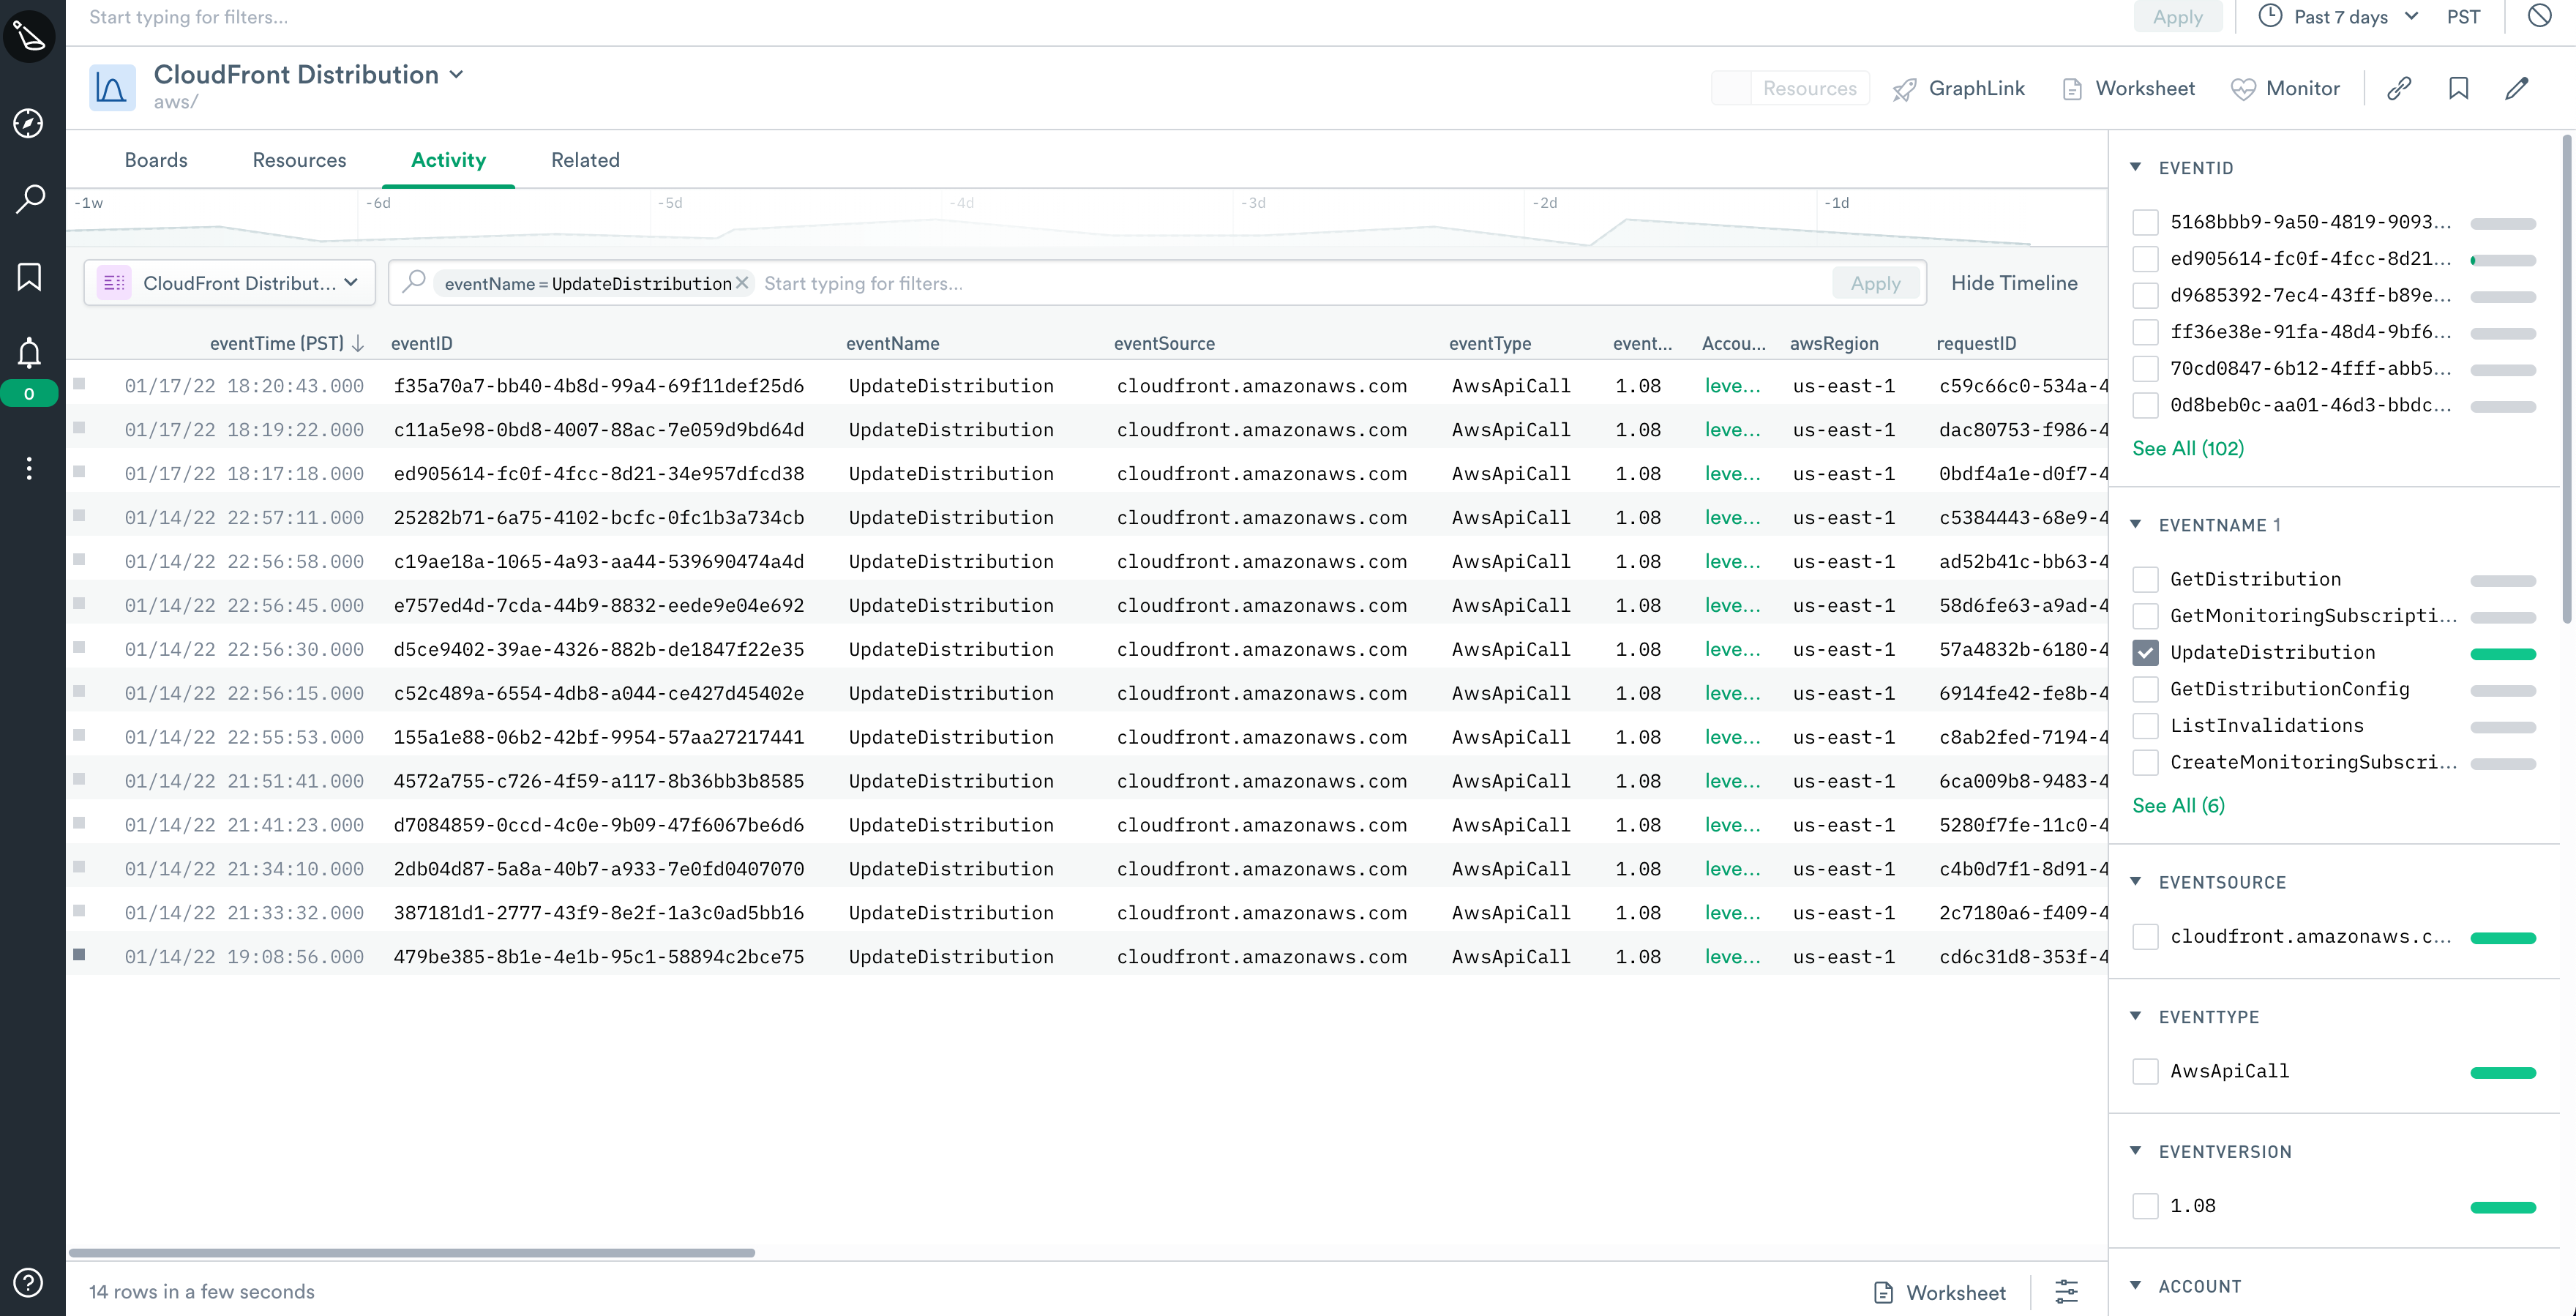Open the Observe logo home icon
The image size is (2576, 1316).
click(x=30, y=37)
